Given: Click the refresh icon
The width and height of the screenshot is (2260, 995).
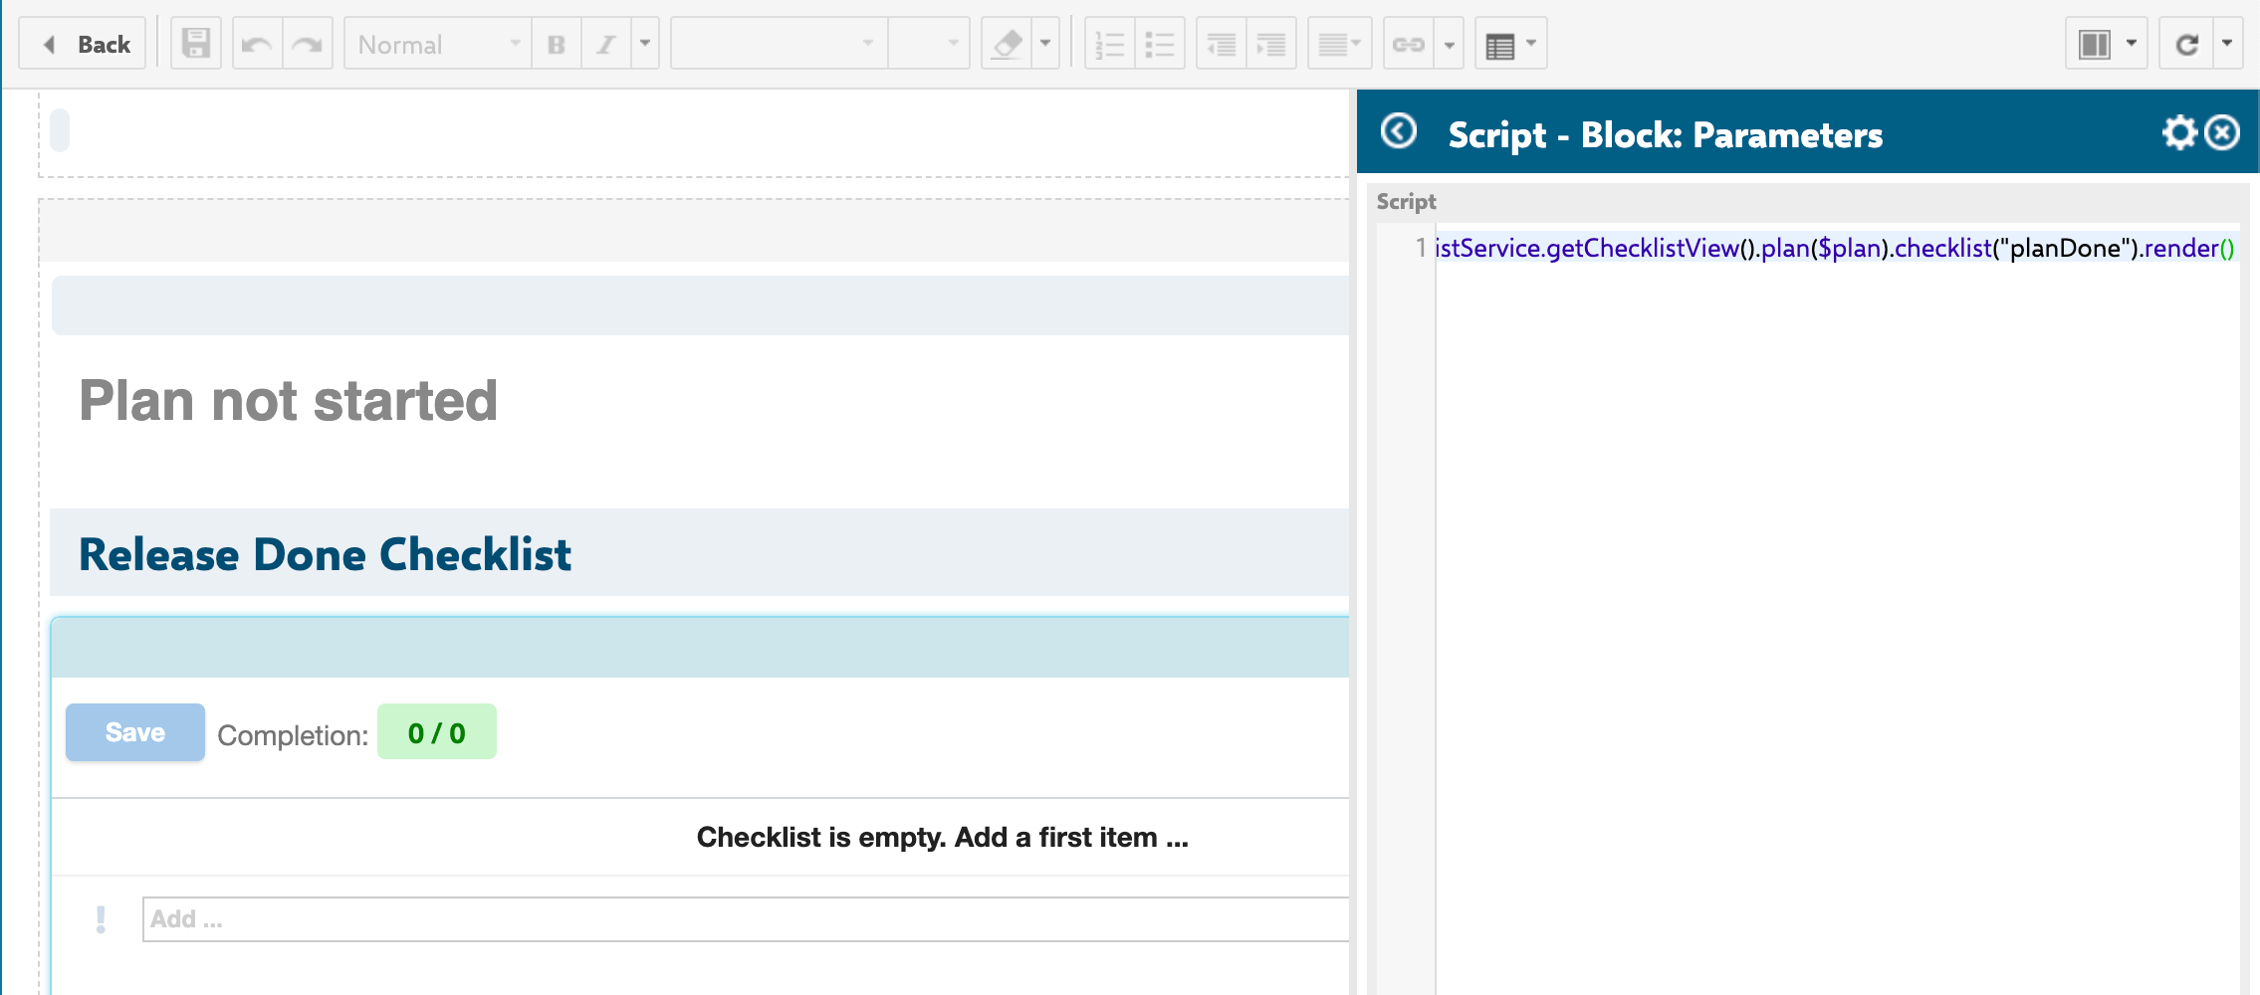Looking at the screenshot, I should (x=2187, y=44).
